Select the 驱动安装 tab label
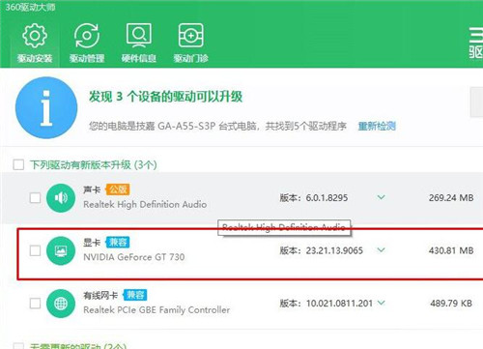The image size is (483, 349). [35, 58]
